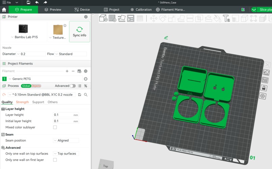The height and width of the screenshot is (169, 272).
Task: Select the Move tool
Action: point(154,18)
